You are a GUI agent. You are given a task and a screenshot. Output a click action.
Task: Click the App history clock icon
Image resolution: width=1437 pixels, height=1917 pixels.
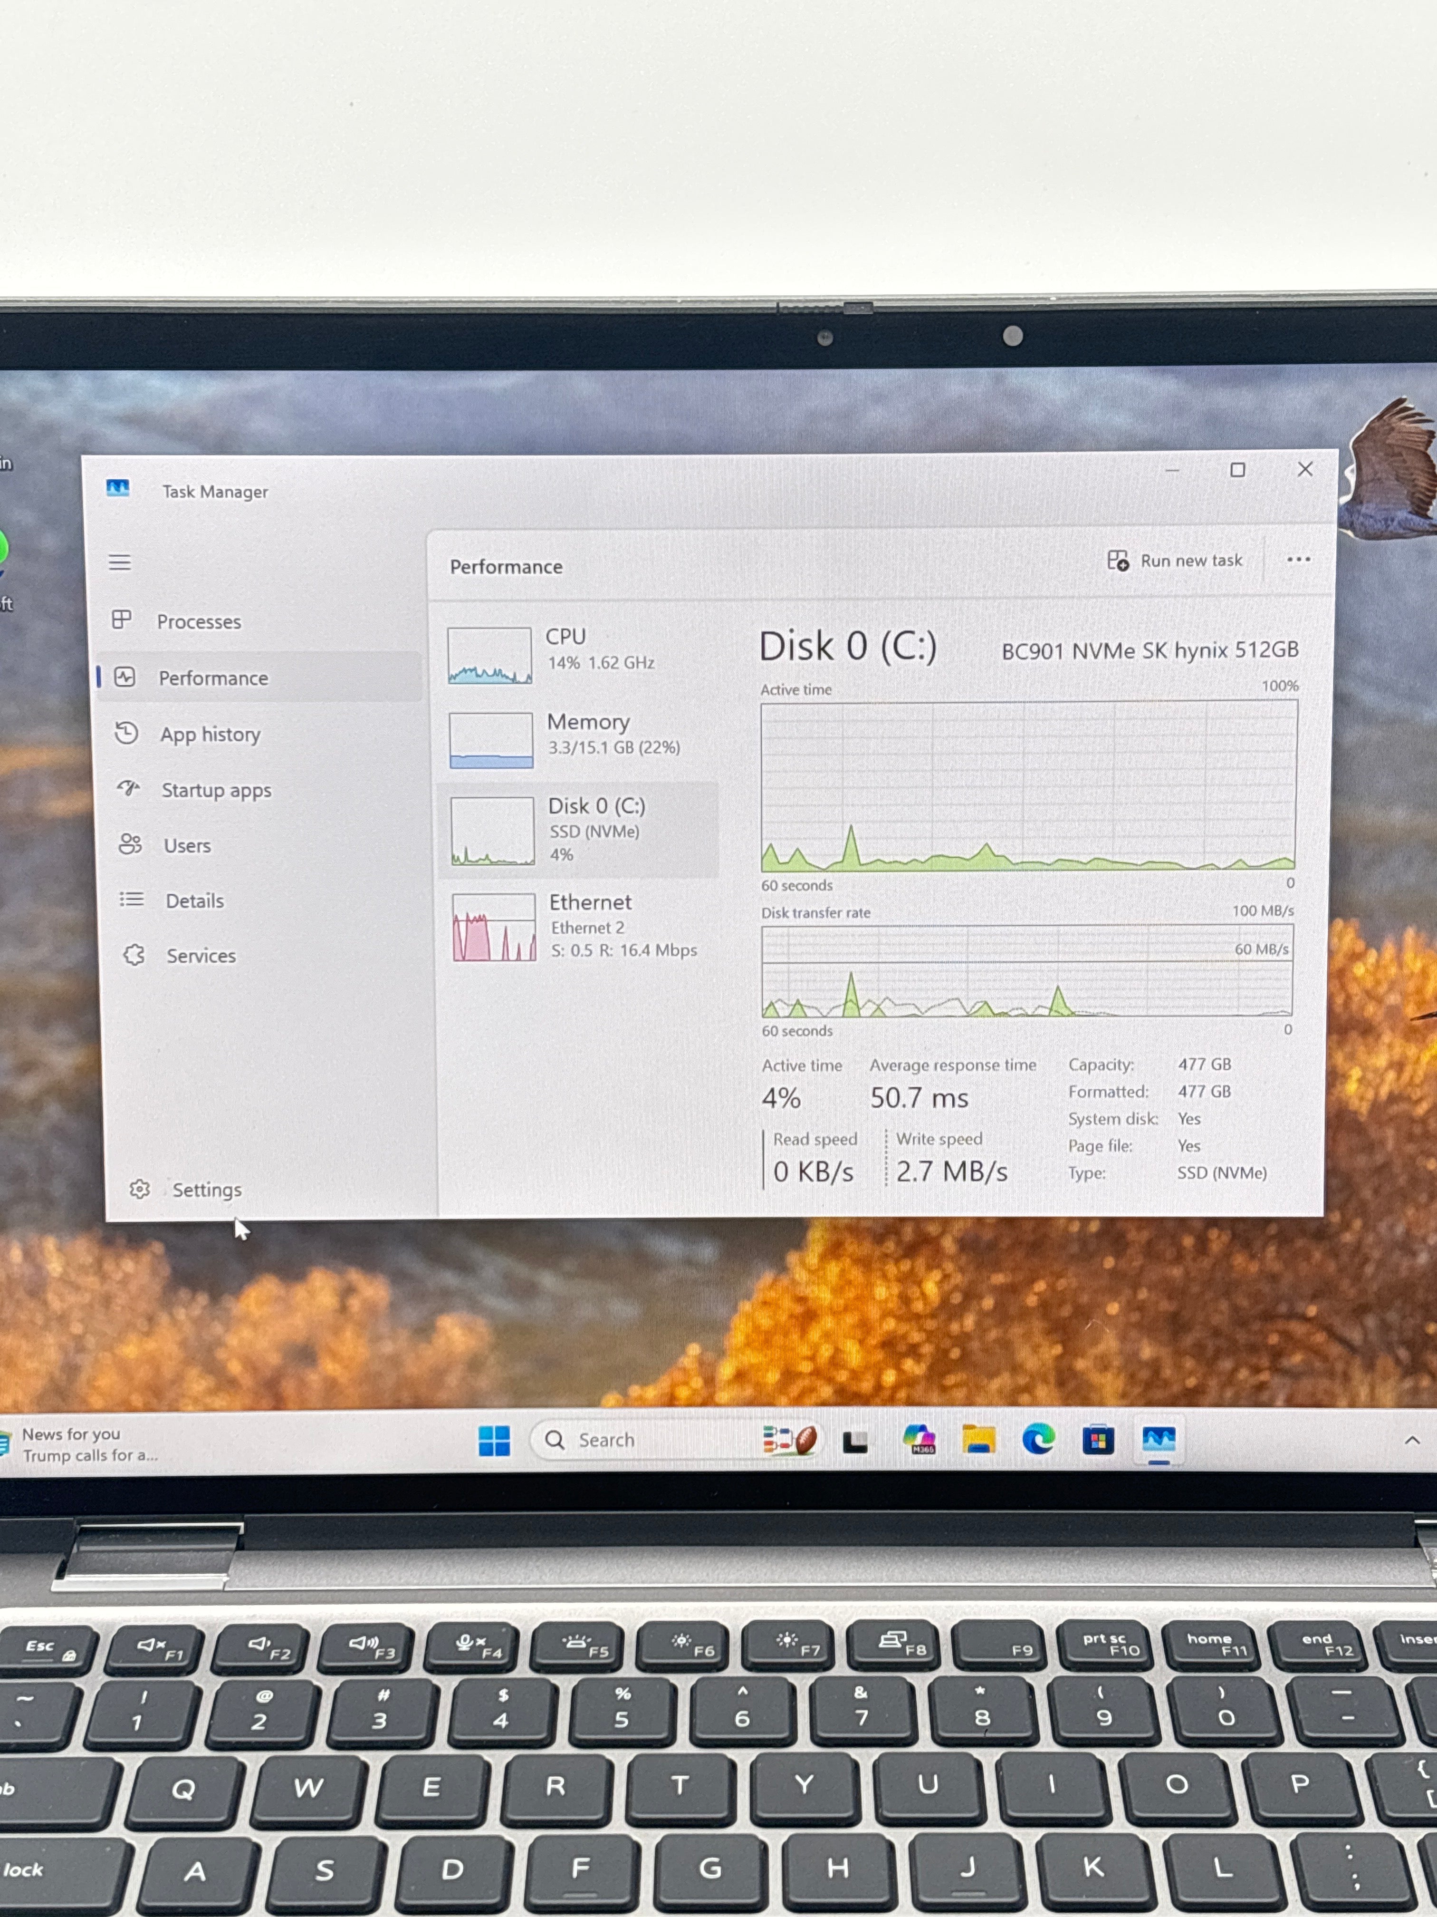tap(126, 733)
